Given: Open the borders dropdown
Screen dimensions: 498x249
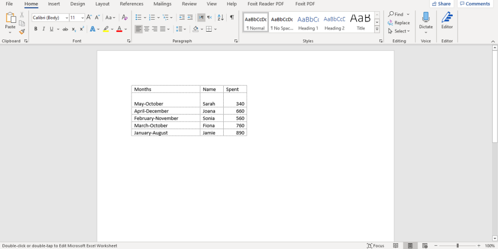Looking at the screenshot, I should 215,29.
